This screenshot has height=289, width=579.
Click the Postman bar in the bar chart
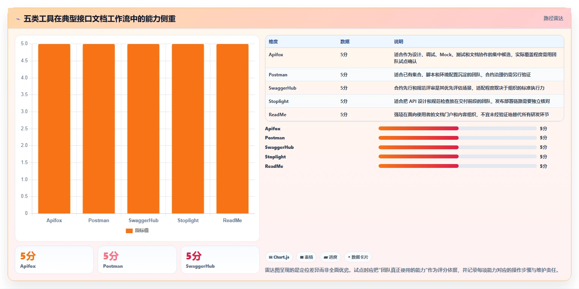[99, 129]
